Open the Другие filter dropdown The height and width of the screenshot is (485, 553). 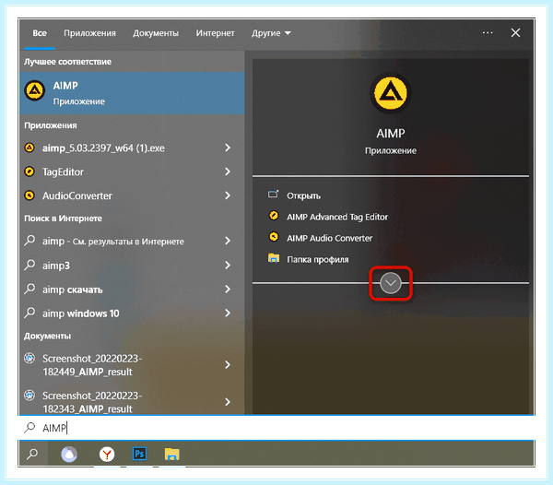pos(271,33)
